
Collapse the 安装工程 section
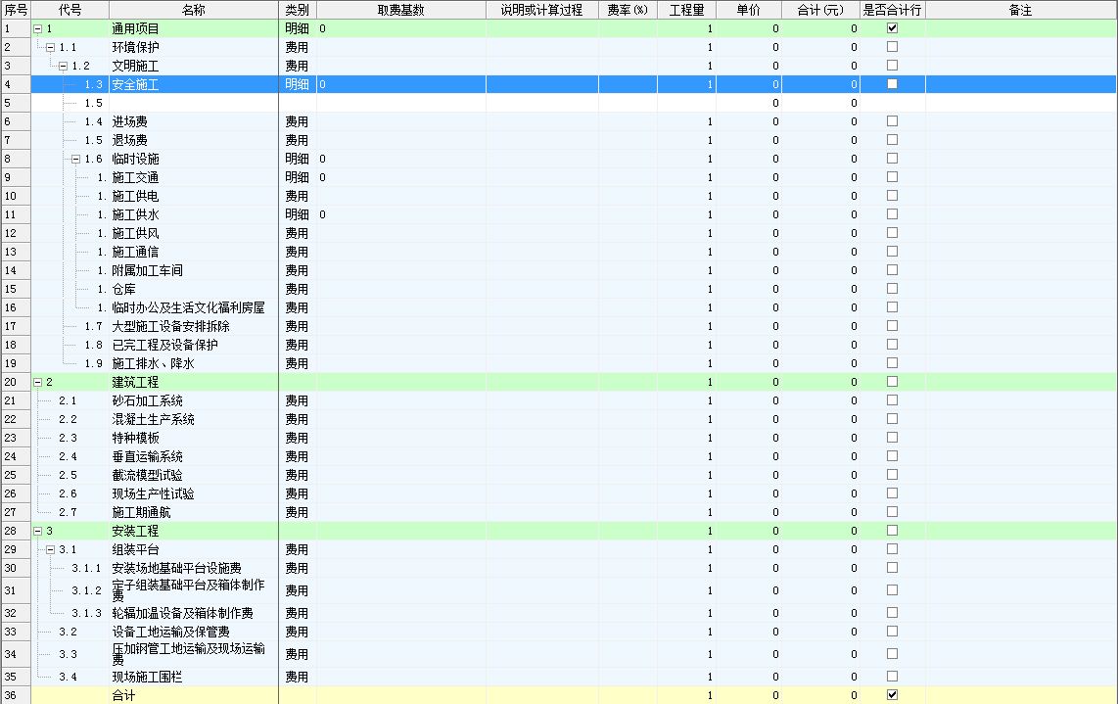point(38,531)
